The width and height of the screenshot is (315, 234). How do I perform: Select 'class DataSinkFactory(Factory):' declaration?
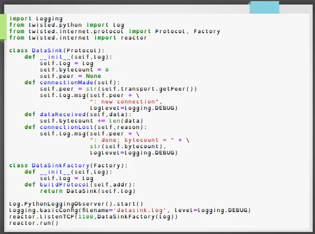(x=68, y=166)
